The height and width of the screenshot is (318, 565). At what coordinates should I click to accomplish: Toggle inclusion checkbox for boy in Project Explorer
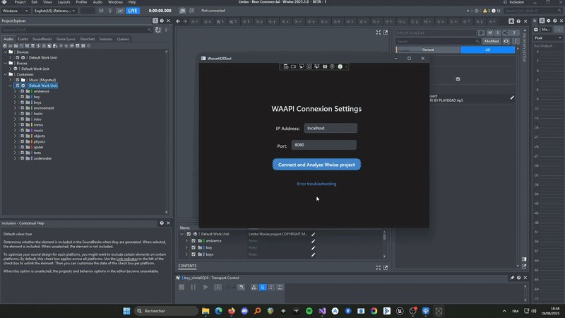click(x=23, y=97)
